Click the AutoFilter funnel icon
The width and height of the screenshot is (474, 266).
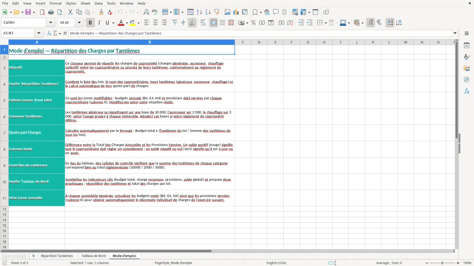[x=217, y=12]
